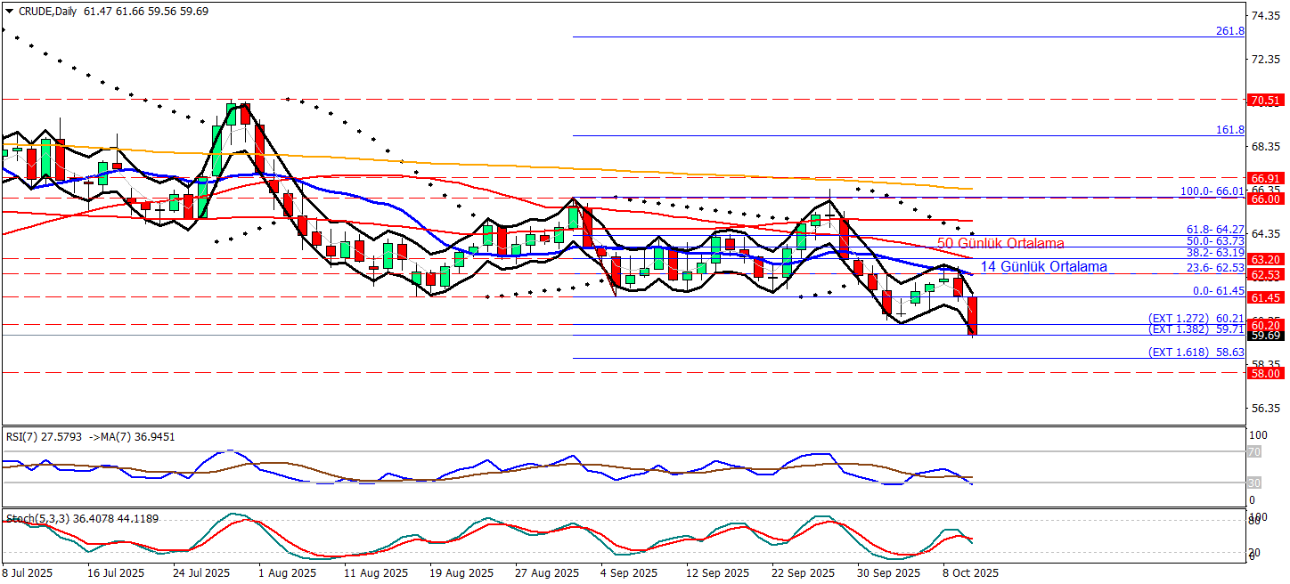The height and width of the screenshot is (584, 1290).
Task: Click the '100.0- 66.01' Fibonacci label
Action: 1212,191
